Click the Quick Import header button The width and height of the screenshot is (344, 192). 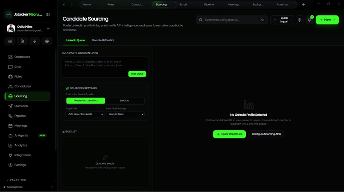tap(282, 20)
